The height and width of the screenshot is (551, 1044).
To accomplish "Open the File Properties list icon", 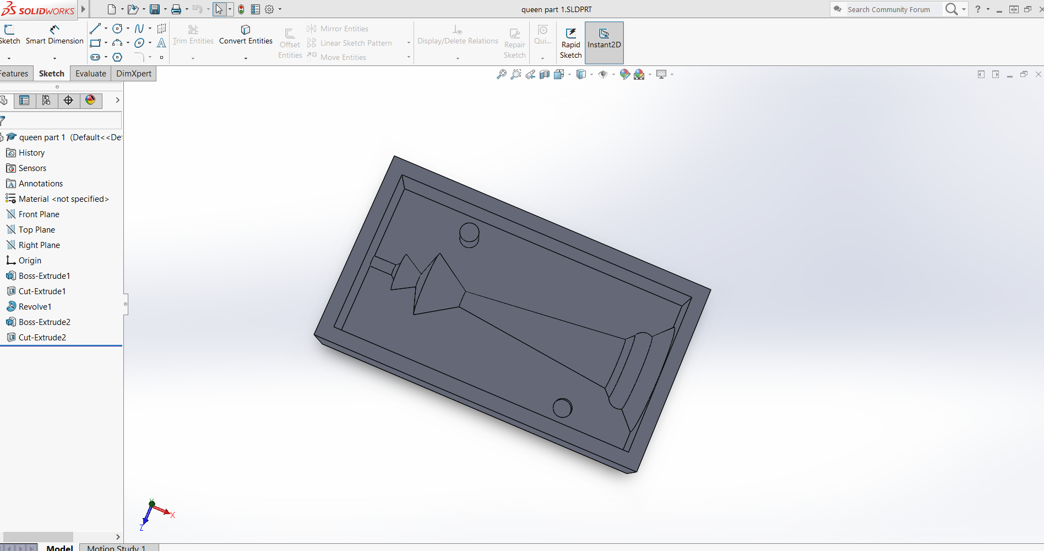I will click(x=255, y=9).
